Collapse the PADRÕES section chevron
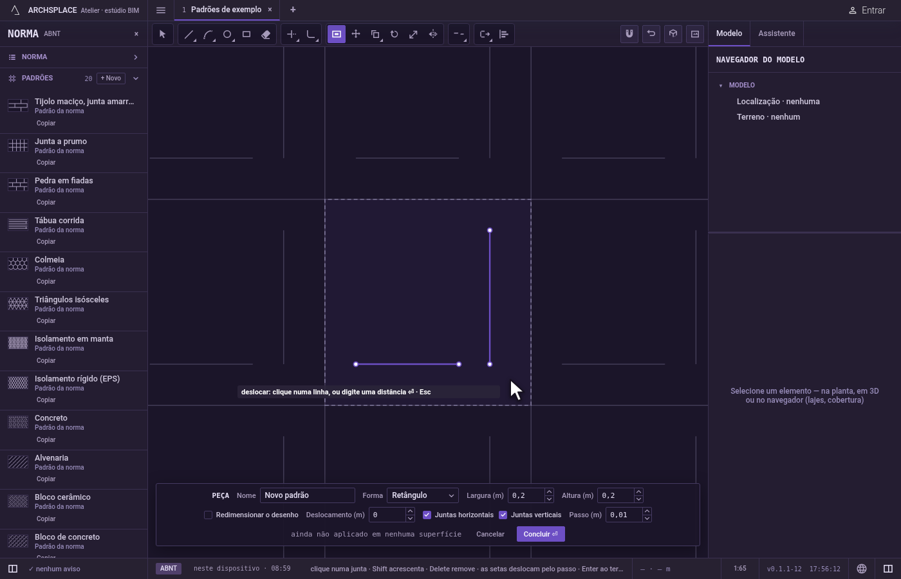This screenshot has height=579, width=901. (x=136, y=78)
